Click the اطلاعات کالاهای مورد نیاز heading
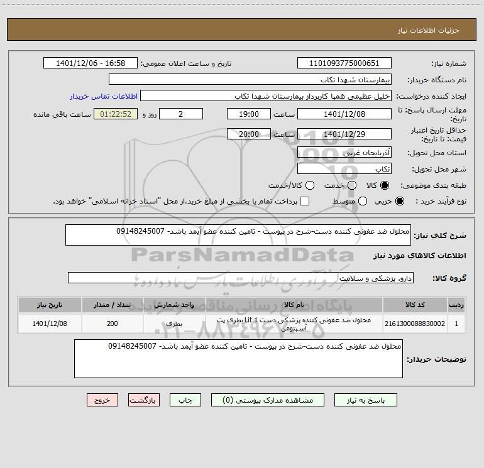Image resolution: width=484 pixels, height=468 pixels. [x=420, y=256]
